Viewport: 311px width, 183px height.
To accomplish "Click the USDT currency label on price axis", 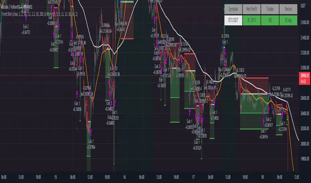I will click(x=304, y=6).
